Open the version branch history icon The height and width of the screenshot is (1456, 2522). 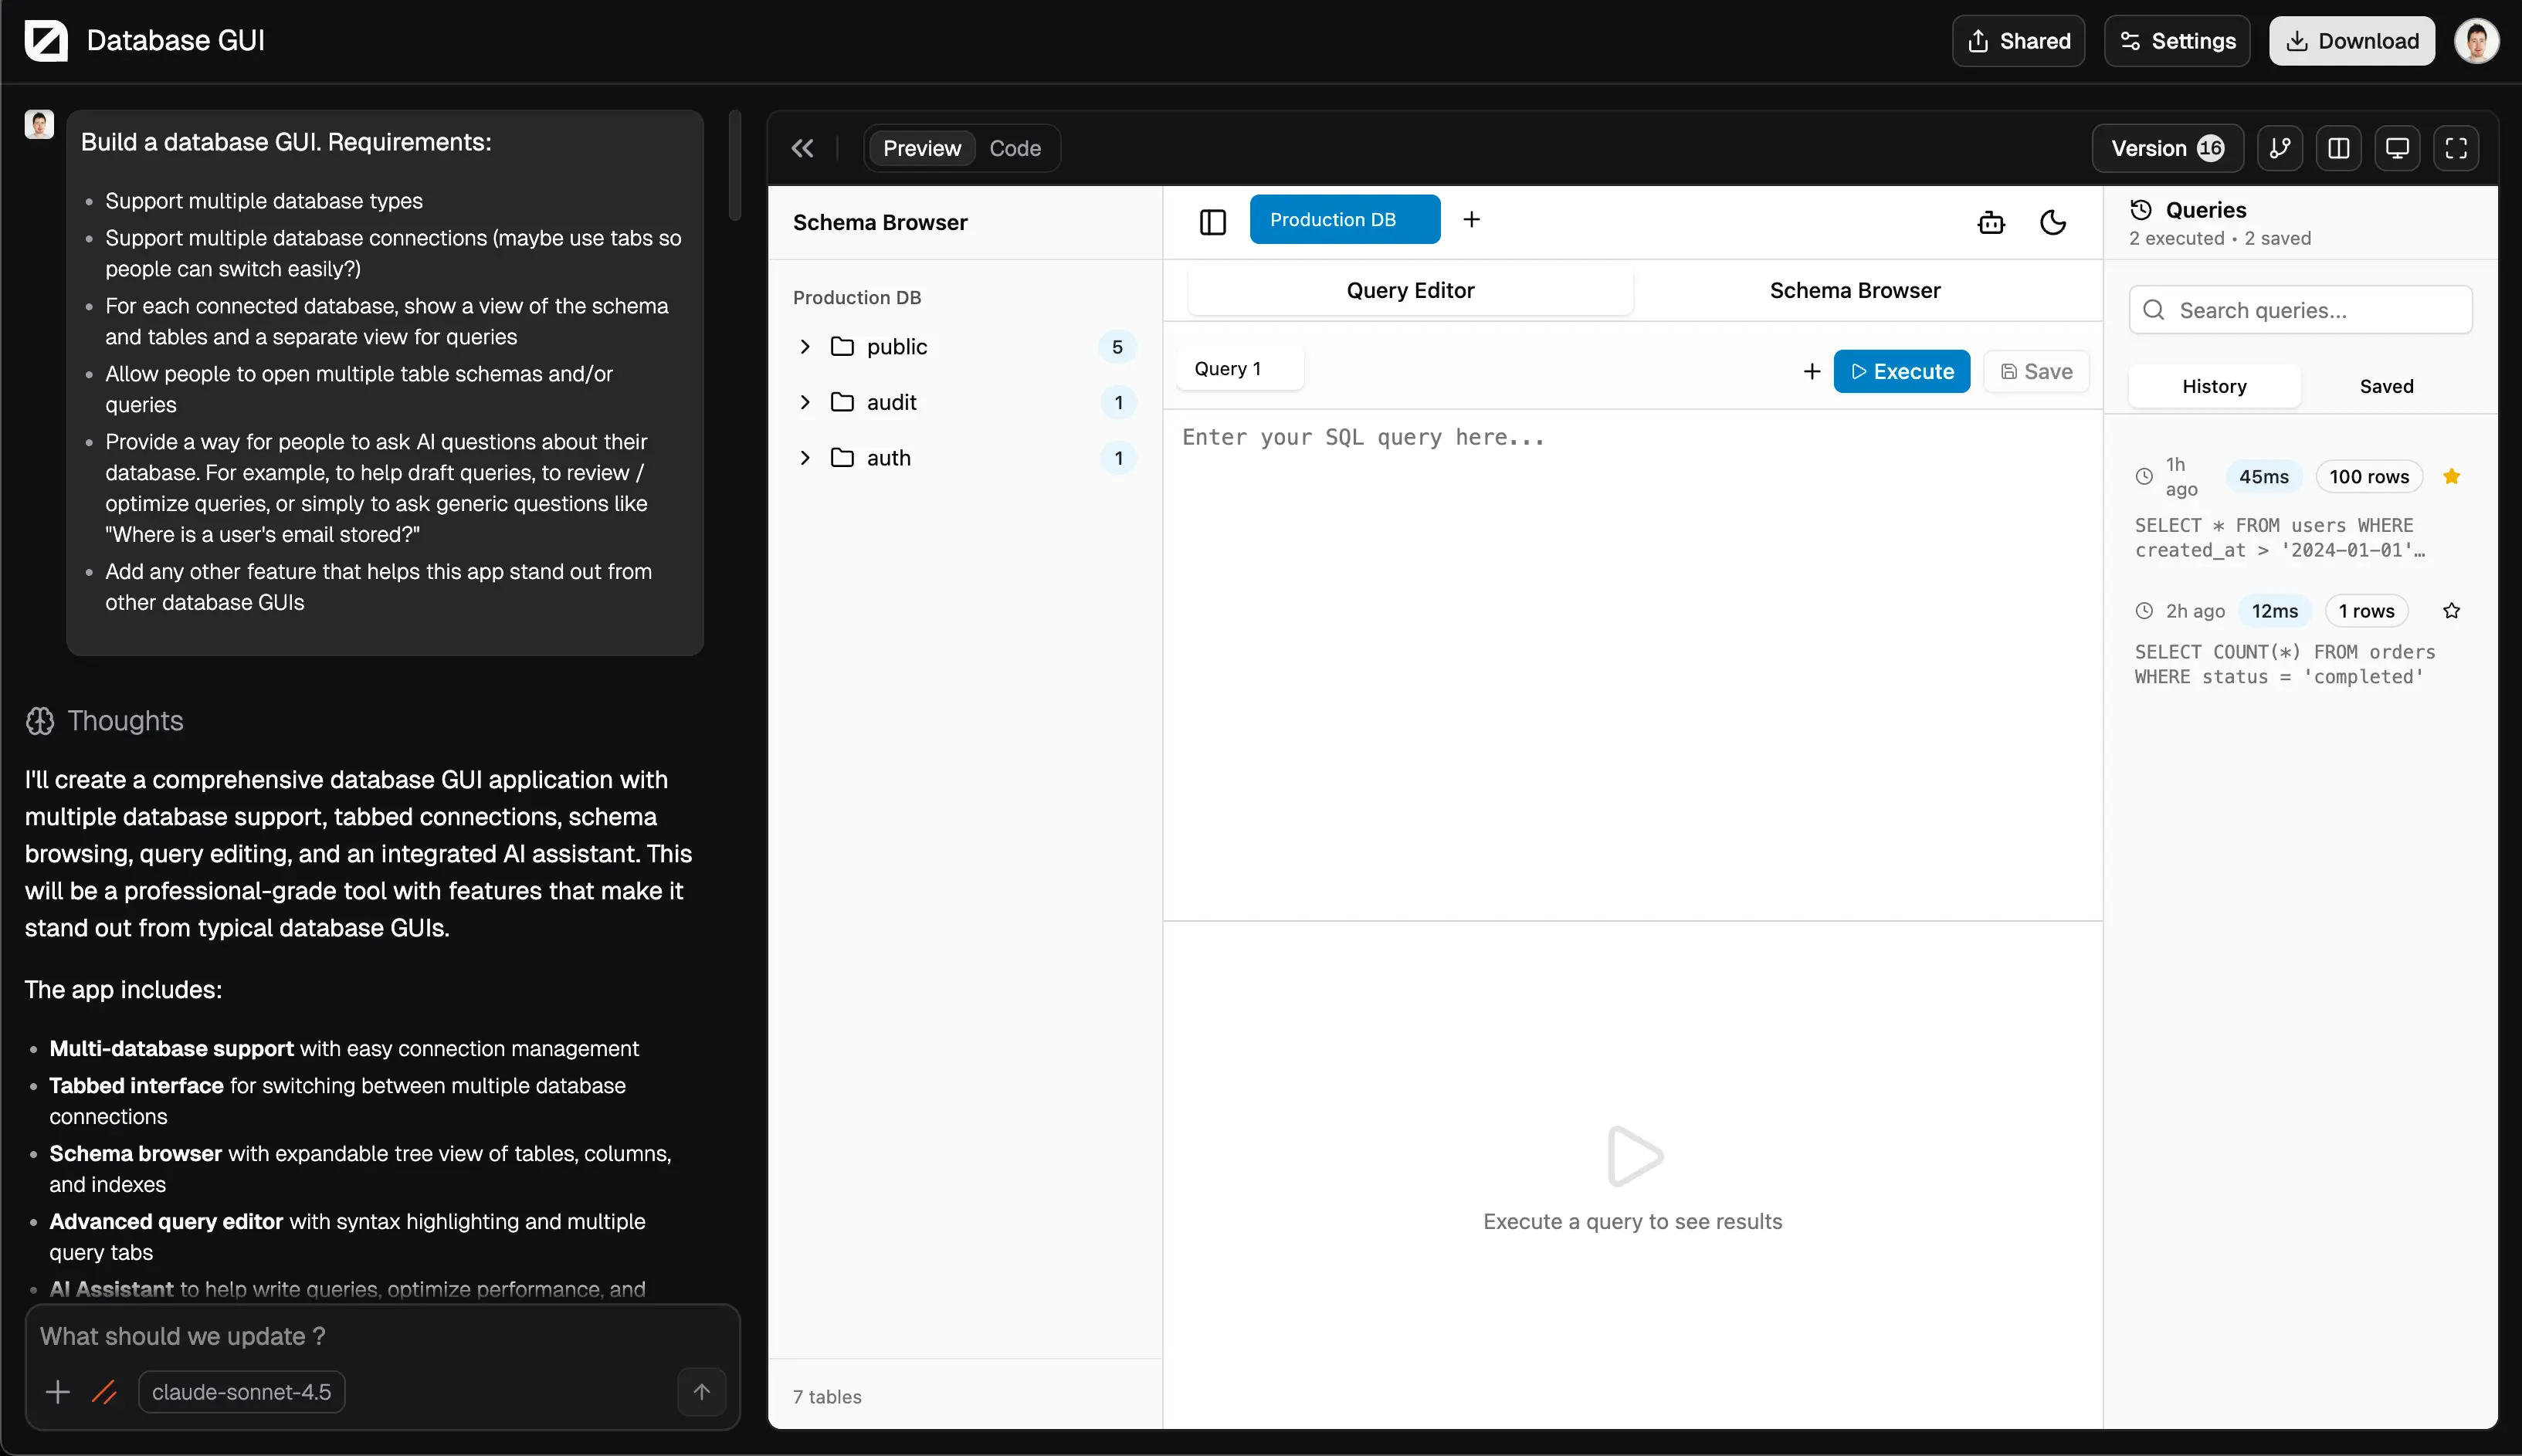[x=2281, y=147]
